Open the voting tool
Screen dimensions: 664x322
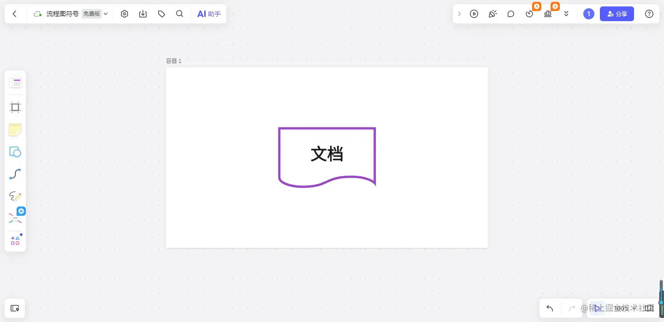coord(548,14)
